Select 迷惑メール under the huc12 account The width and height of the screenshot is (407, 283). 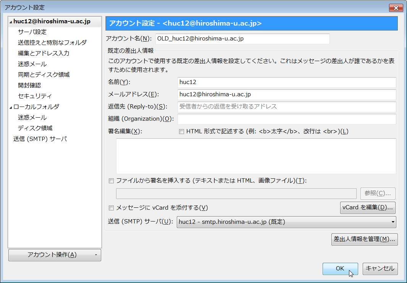tap(32, 64)
